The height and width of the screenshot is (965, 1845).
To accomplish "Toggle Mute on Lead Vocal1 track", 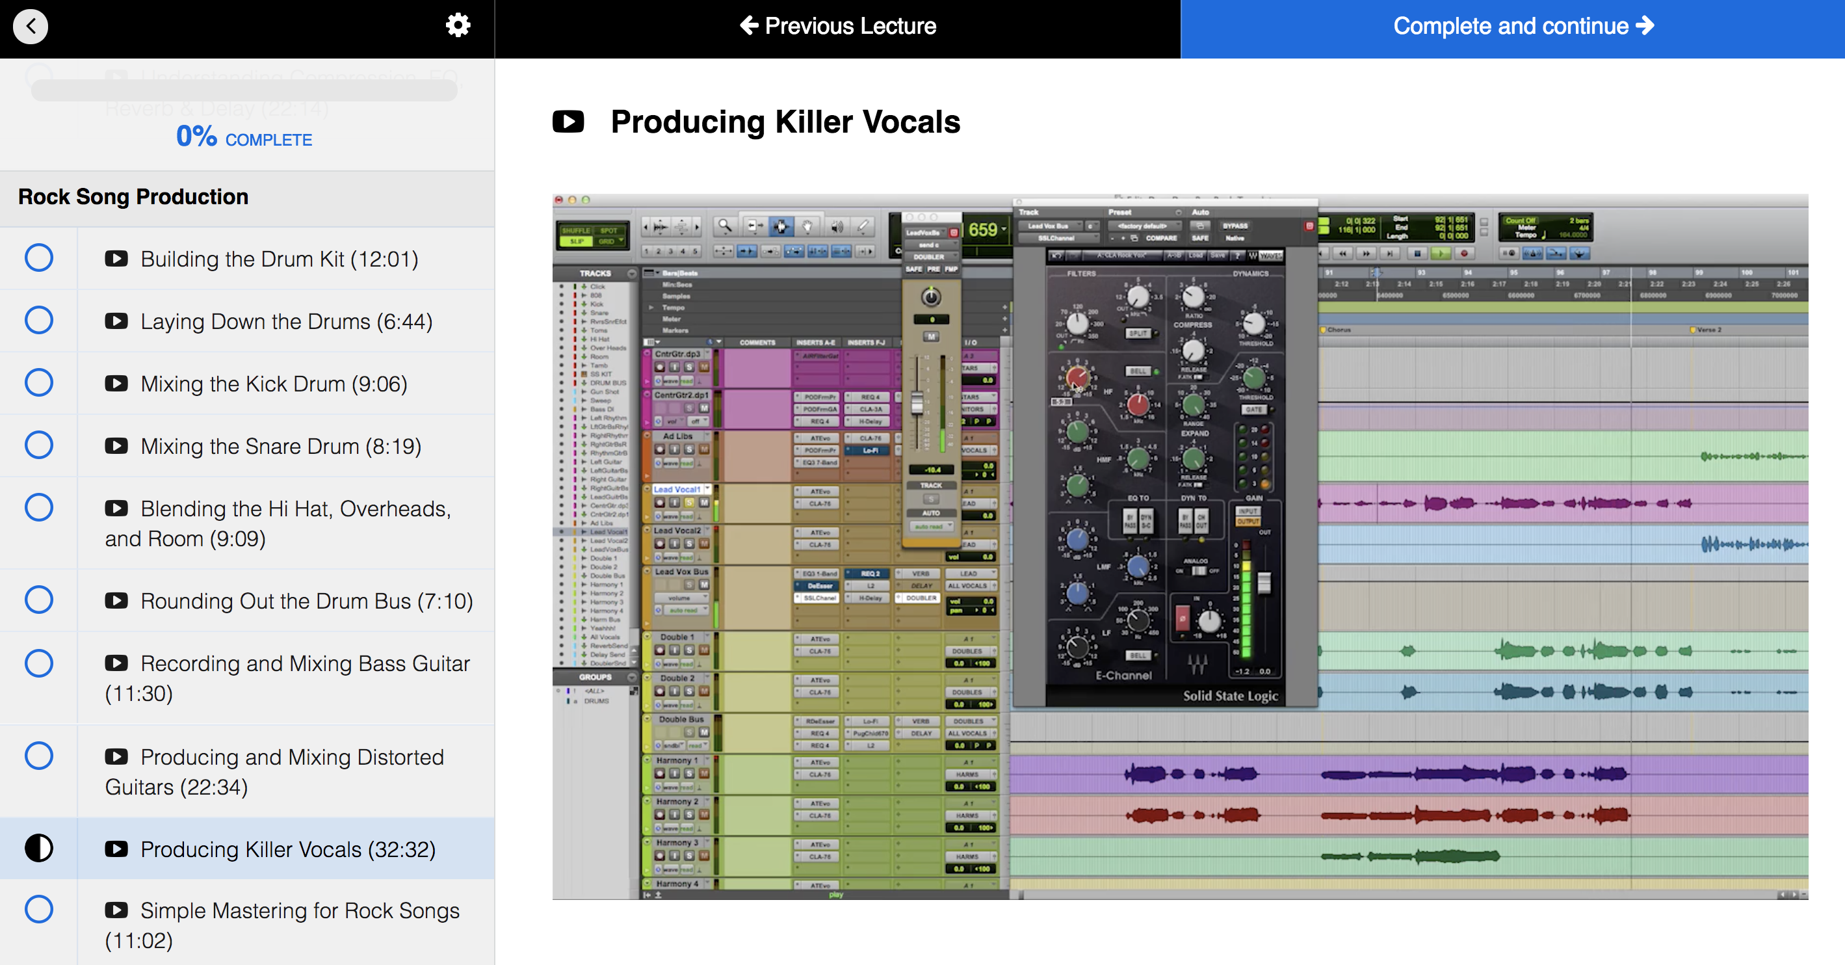I will pyautogui.click(x=704, y=502).
